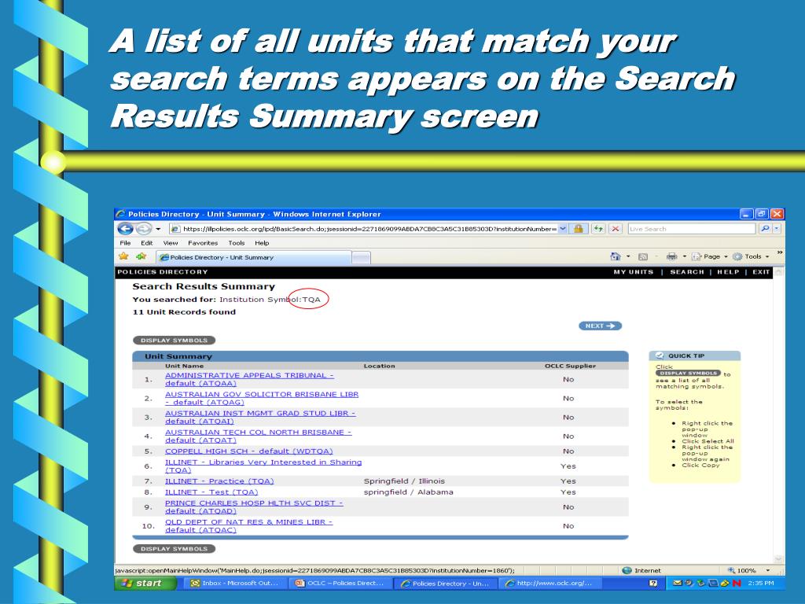Click the Stop loading X icon

[x=615, y=229]
